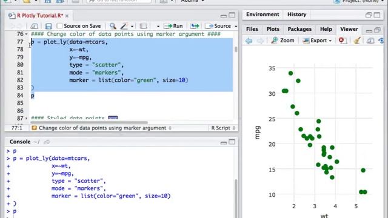This screenshot has width=388, height=218.
Task: Click the "scatter" string on line 80
Action: tap(107, 65)
